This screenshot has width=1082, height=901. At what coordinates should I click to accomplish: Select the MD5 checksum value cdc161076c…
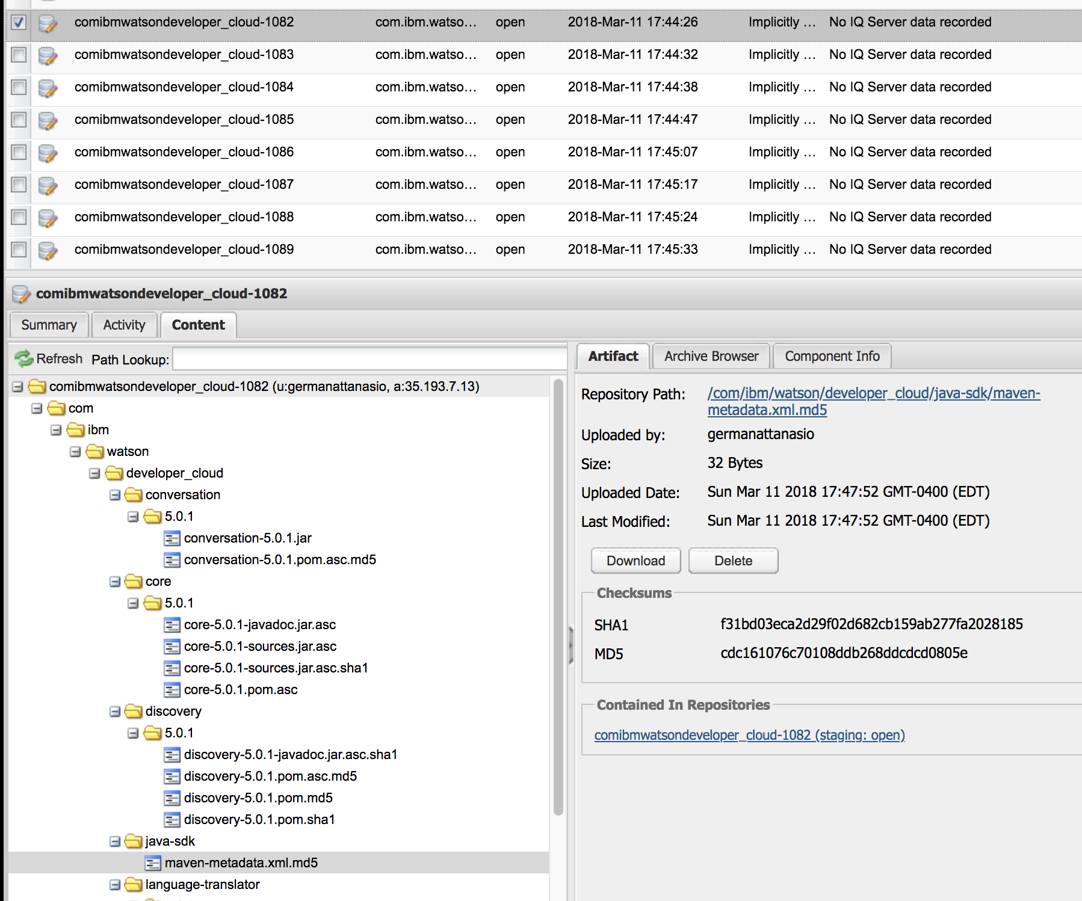coord(844,653)
